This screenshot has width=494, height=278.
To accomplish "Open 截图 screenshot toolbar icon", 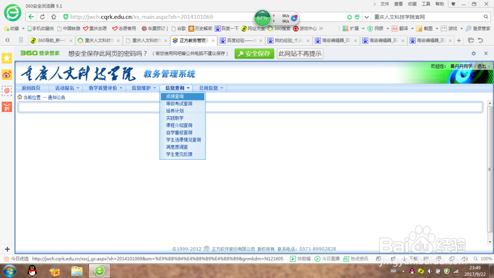I will [x=425, y=28].
